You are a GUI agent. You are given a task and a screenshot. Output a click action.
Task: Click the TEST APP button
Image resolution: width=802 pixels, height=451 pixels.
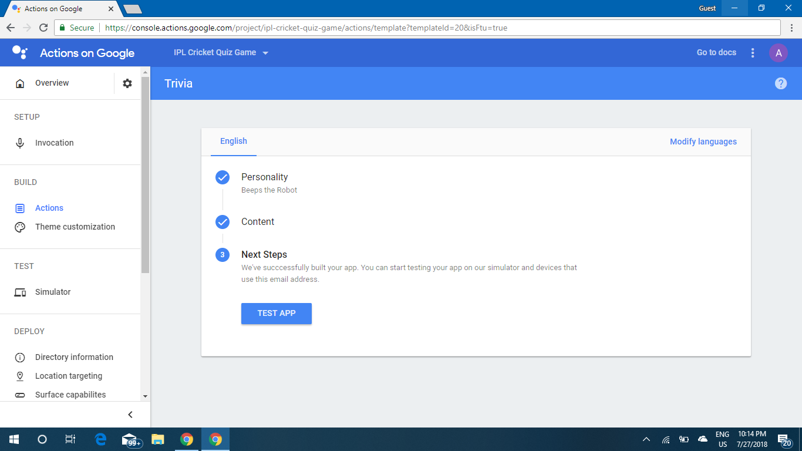point(277,314)
